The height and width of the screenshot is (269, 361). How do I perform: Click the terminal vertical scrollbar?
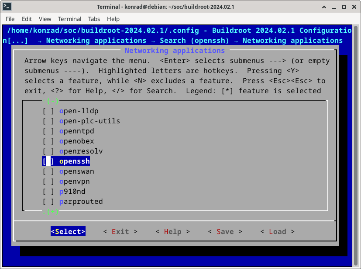356,145
